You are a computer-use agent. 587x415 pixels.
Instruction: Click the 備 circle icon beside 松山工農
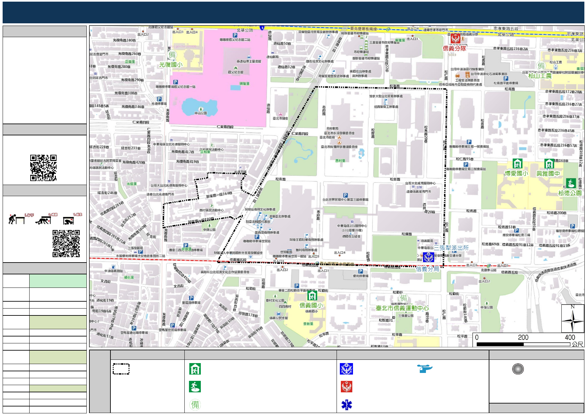[x=541, y=66]
